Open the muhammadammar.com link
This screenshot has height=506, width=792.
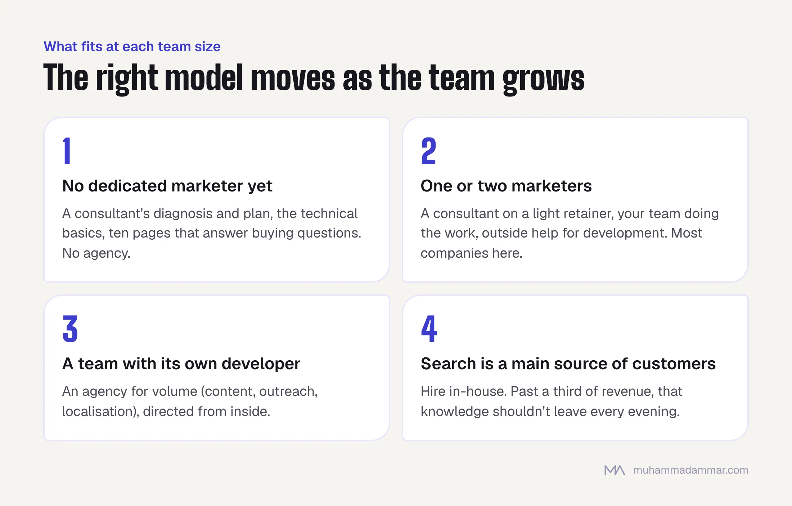690,470
